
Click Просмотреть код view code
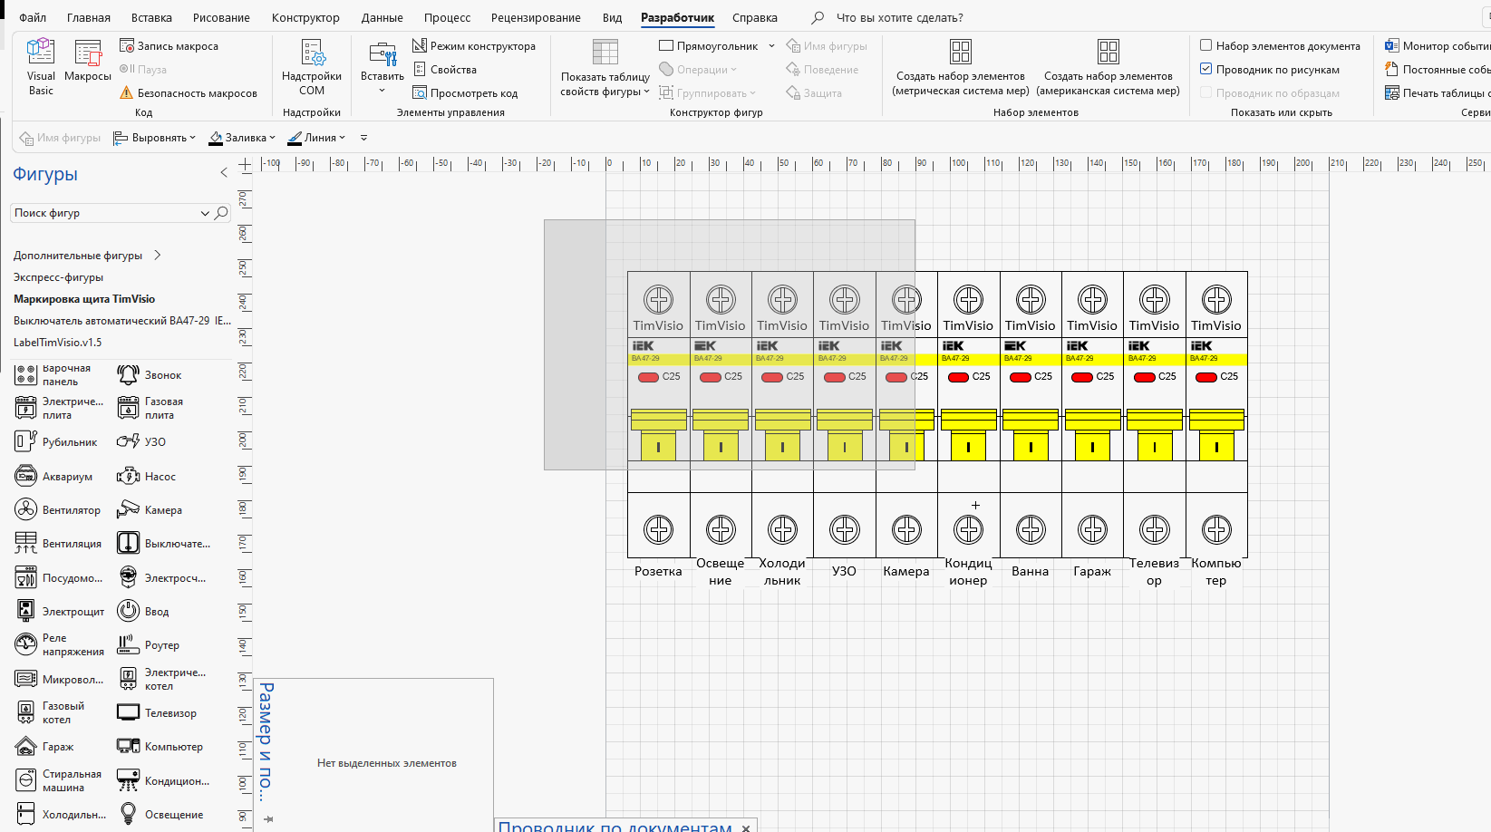pyautogui.click(x=465, y=93)
